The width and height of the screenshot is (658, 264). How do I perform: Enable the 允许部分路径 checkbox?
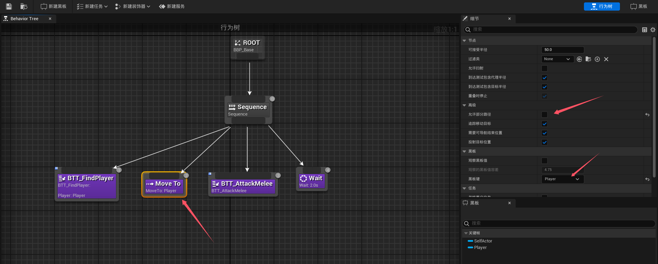pyautogui.click(x=545, y=115)
